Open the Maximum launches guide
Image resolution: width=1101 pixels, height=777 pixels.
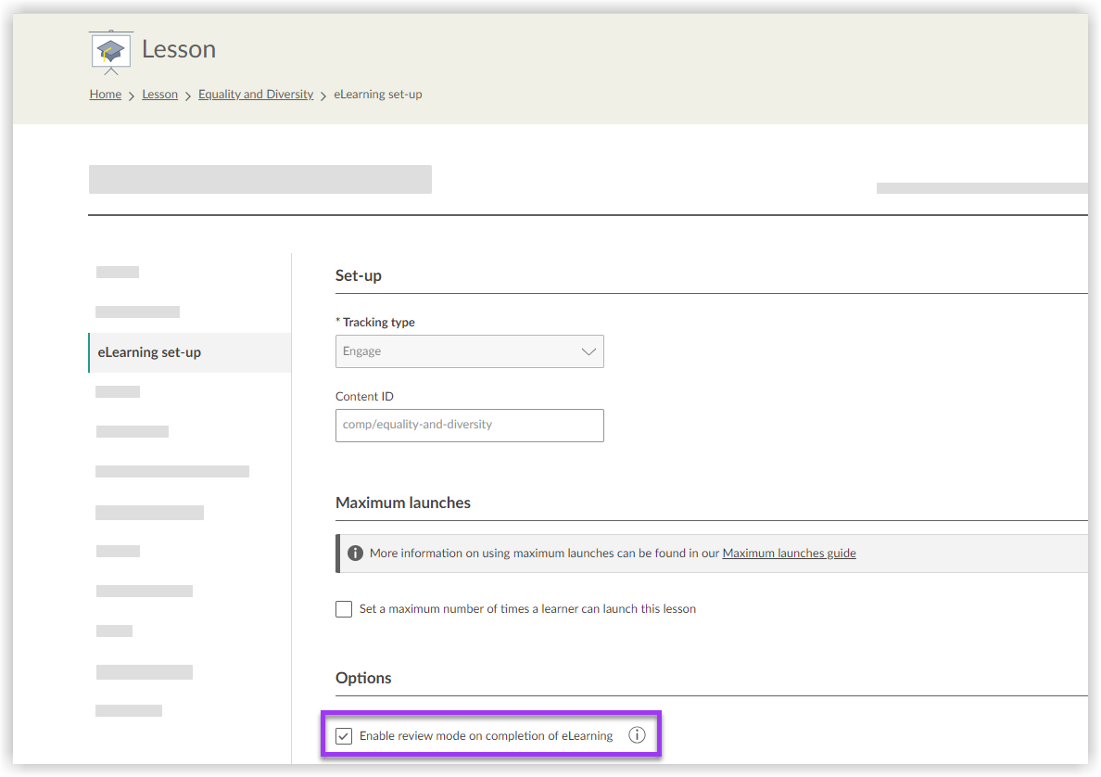pos(789,553)
